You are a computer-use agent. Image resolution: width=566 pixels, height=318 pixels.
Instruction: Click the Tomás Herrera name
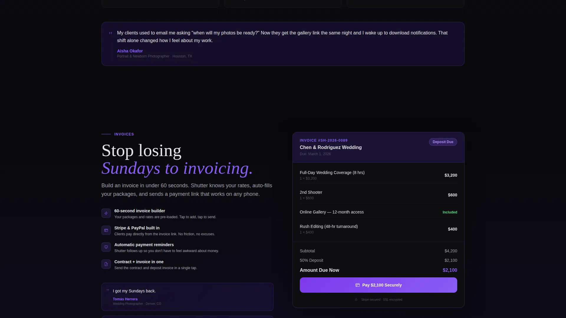click(x=125, y=299)
